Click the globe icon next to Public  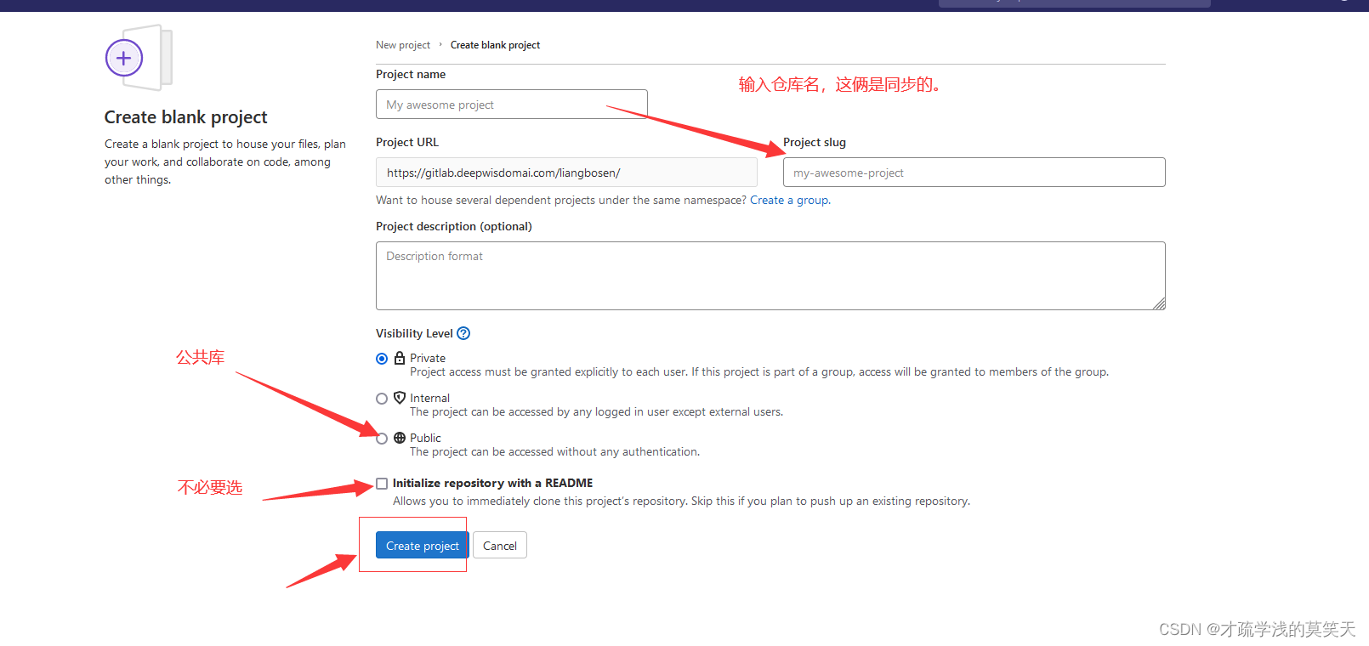[x=400, y=438]
